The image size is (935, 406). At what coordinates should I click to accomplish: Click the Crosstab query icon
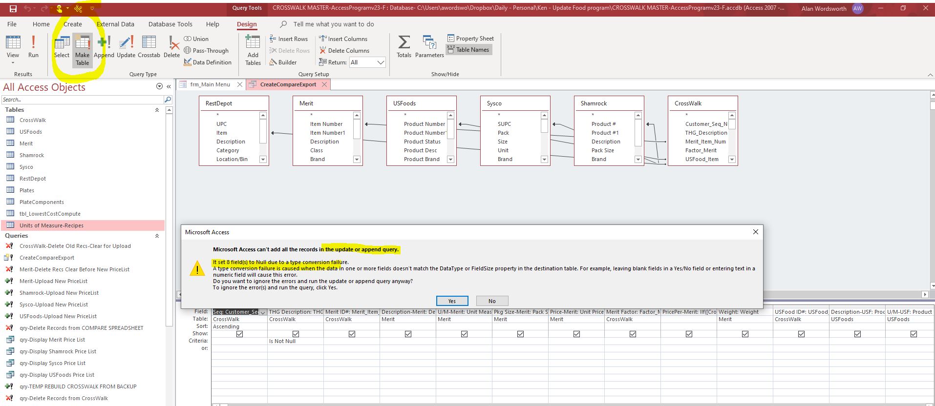[x=149, y=47]
